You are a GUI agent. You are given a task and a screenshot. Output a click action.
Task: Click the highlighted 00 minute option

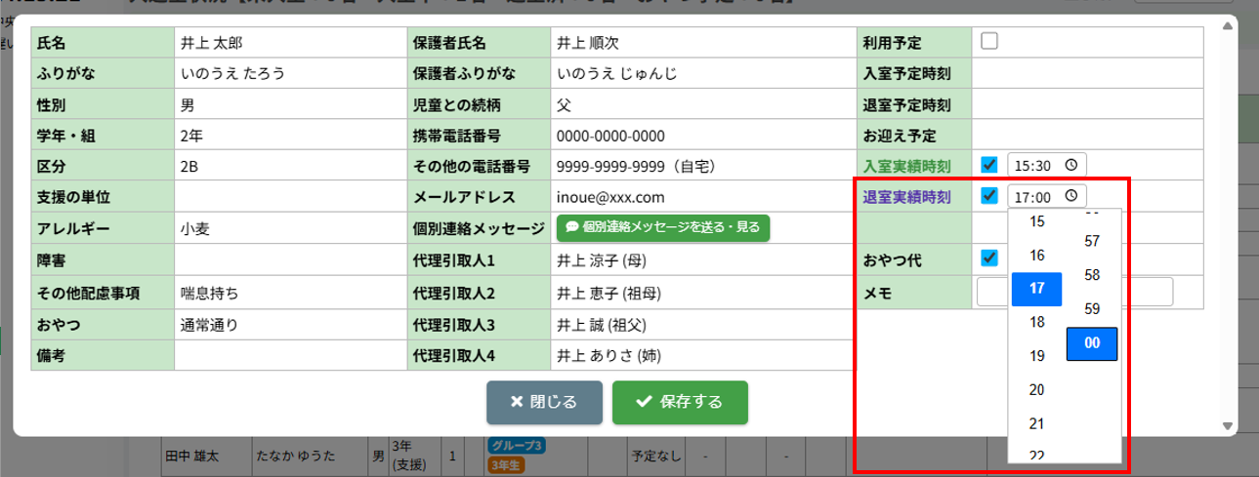1092,343
